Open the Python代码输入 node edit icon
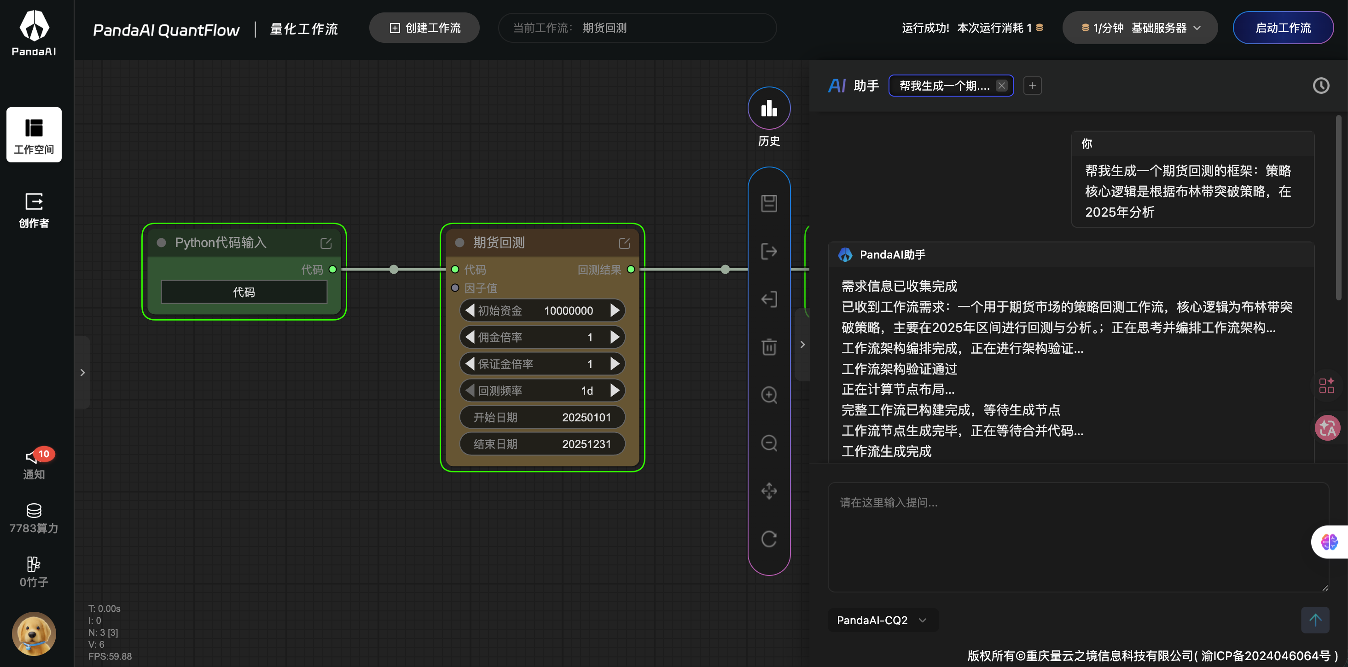1348x667 pixels. (326, 243)
